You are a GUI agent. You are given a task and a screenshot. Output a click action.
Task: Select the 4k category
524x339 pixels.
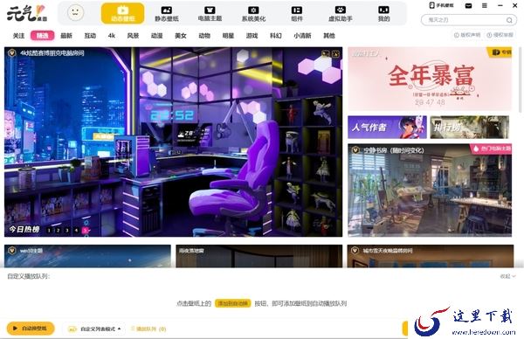click(112, 36)
